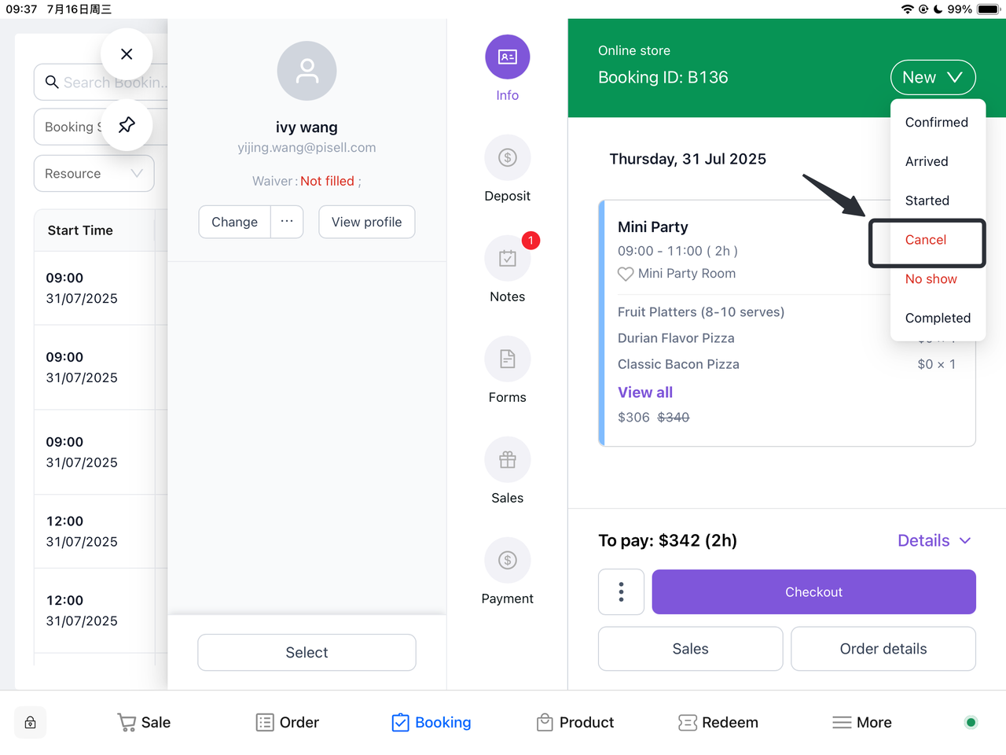
Task: Switch to the Product tab
Action: coord(575,723)
